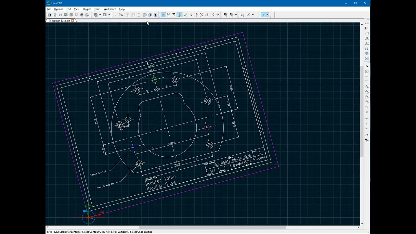Select the Router_Base.dxf document tab

(60, 20)
